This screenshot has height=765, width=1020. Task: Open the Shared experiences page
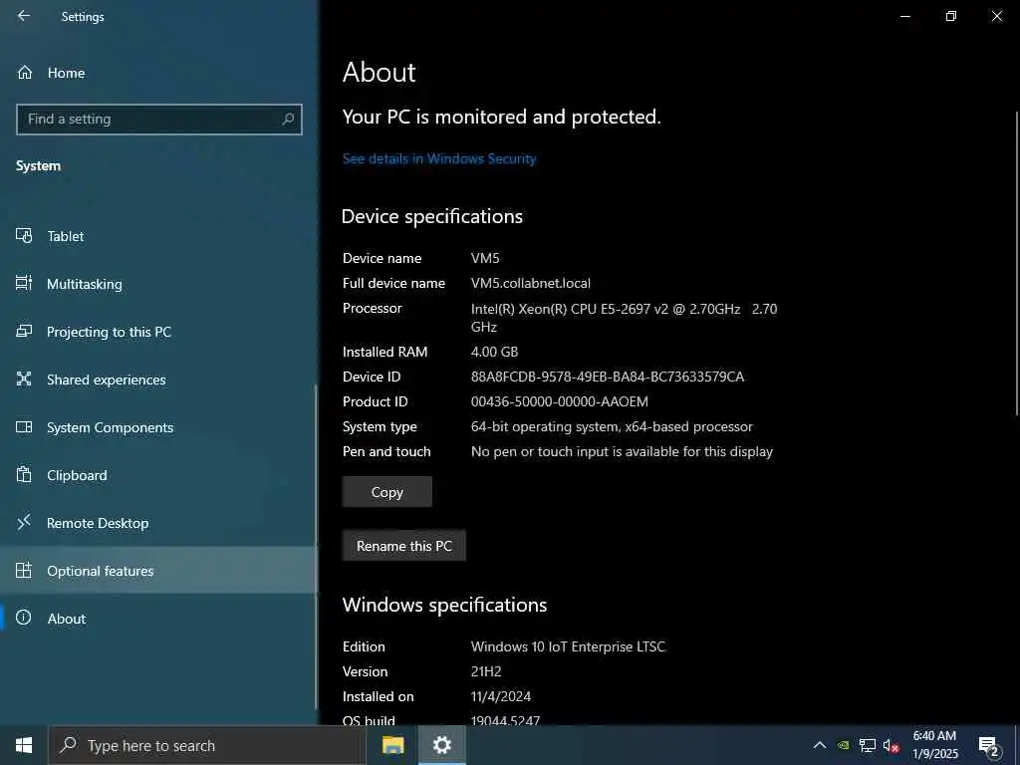[158, 380]
